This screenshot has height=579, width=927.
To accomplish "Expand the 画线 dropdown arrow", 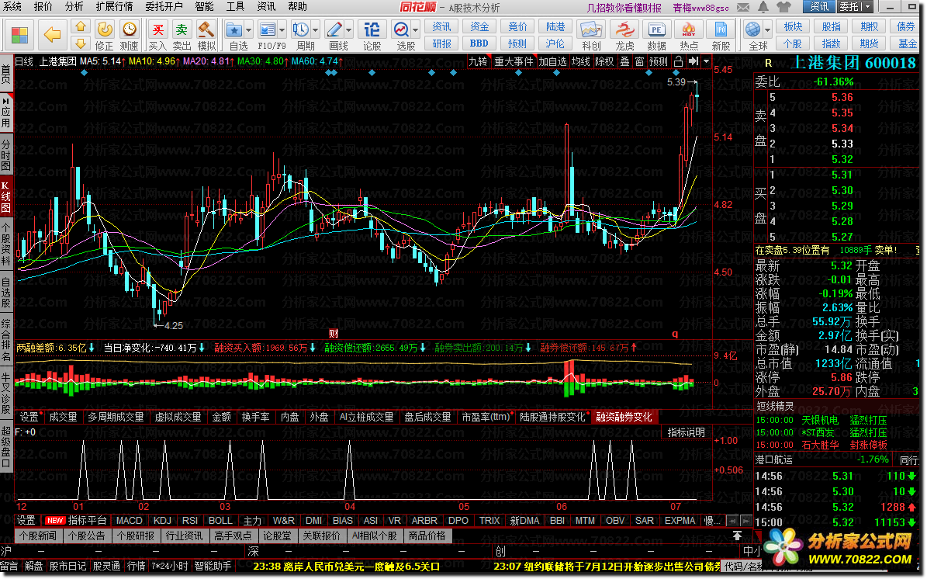I will [349, 29].
